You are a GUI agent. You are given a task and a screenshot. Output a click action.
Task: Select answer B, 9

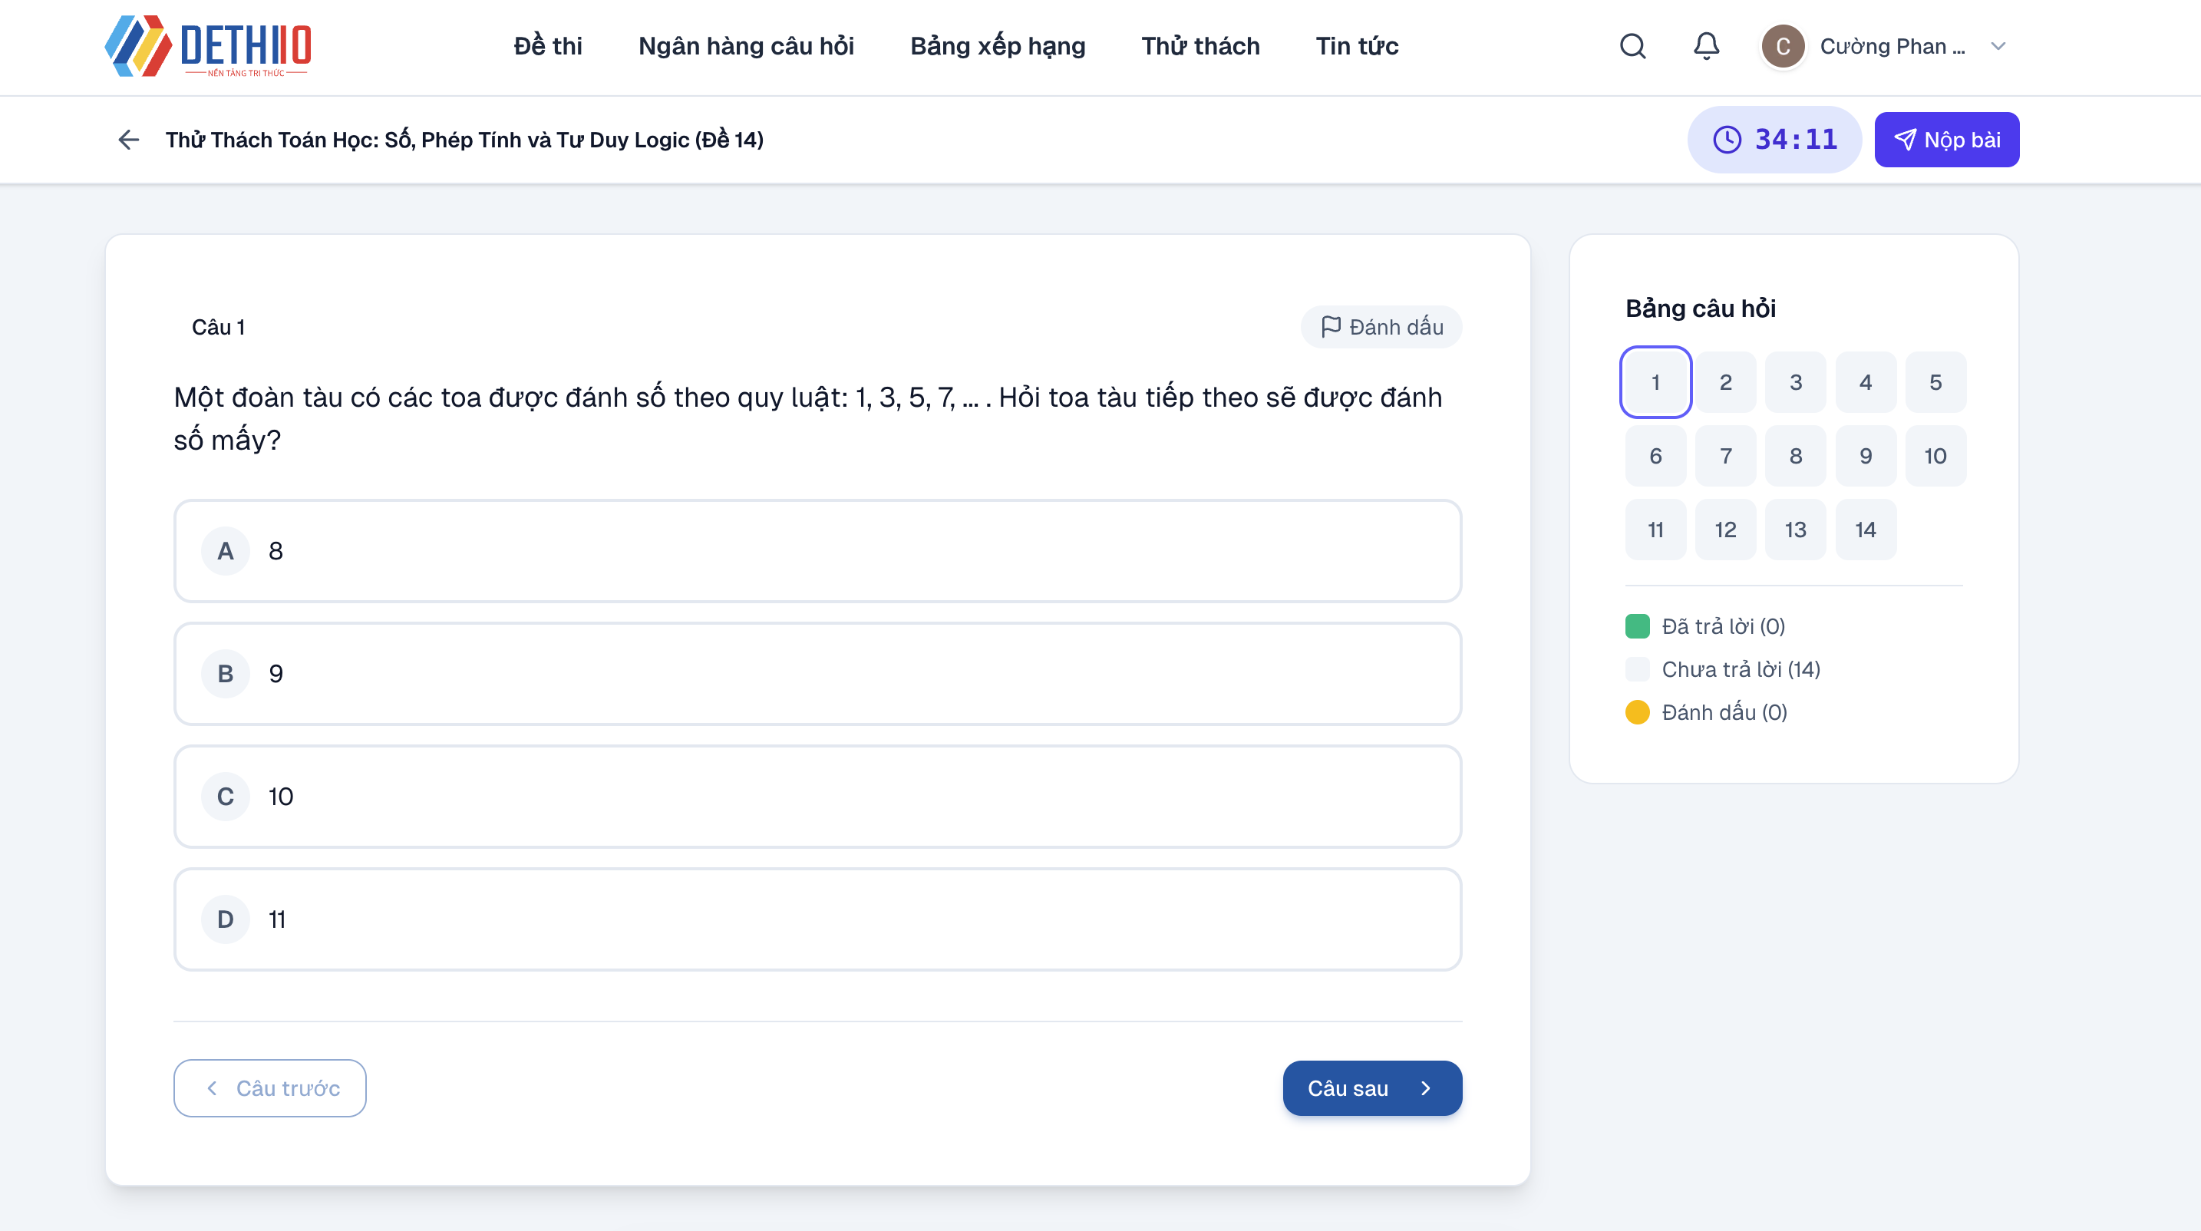(817, 674)
